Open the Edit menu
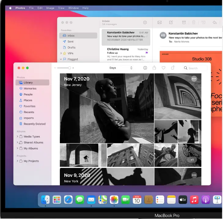The image size is (223, 219). pos(40,8)
